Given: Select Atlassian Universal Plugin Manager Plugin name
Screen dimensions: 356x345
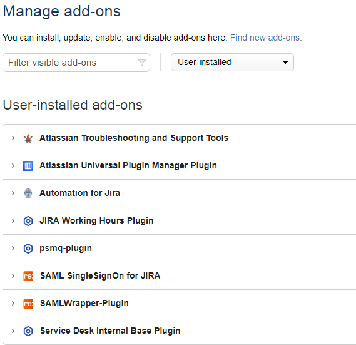Looking at the screenshot, I should tap(128, 166).
